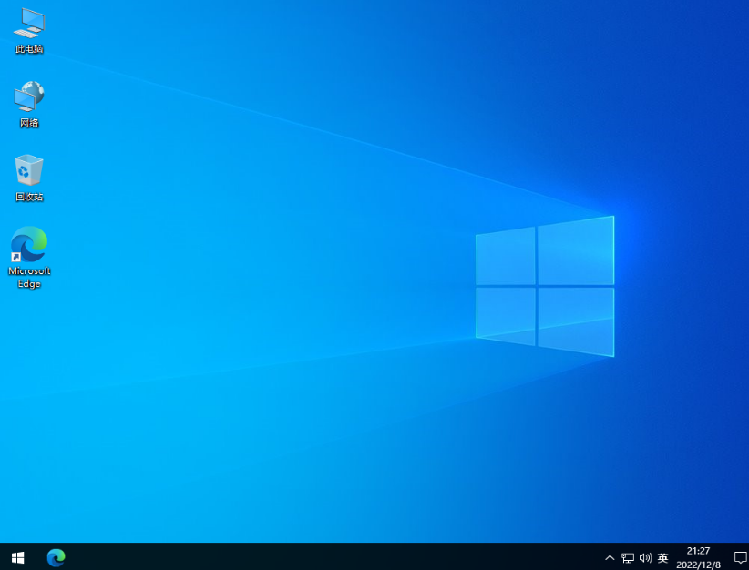Screen dimensions: 749x570
Task: Click the Show Desktop strip at taskbar's right edge
Action: (747, 557)
